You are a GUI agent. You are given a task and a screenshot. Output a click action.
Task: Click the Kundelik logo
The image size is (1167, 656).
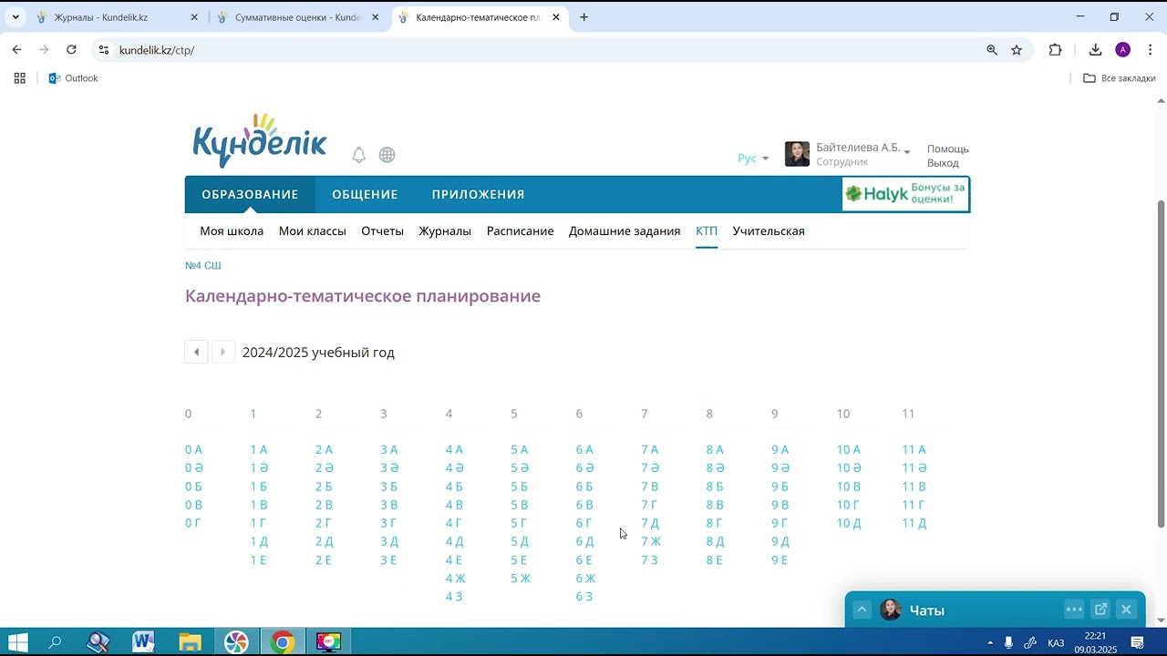(x=260, y=141)
